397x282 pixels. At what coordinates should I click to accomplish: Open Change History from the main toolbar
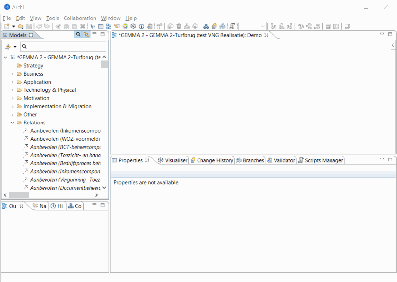(214, 26)
